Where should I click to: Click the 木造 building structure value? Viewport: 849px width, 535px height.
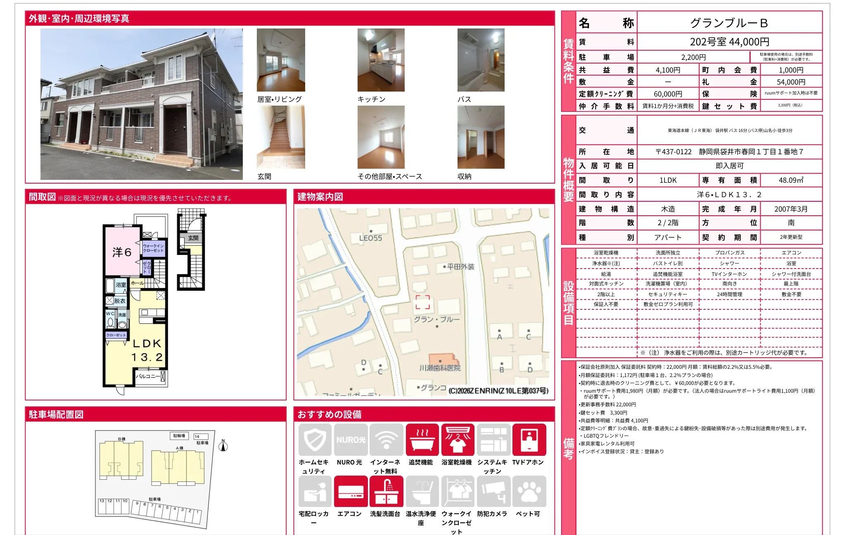pos(668,209)
